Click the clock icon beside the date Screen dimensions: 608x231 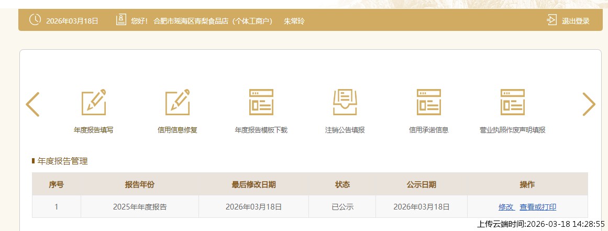tap(35, 20)
